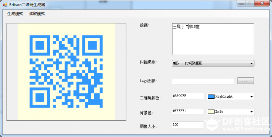Click the Logo图标 label

point(148,81)
